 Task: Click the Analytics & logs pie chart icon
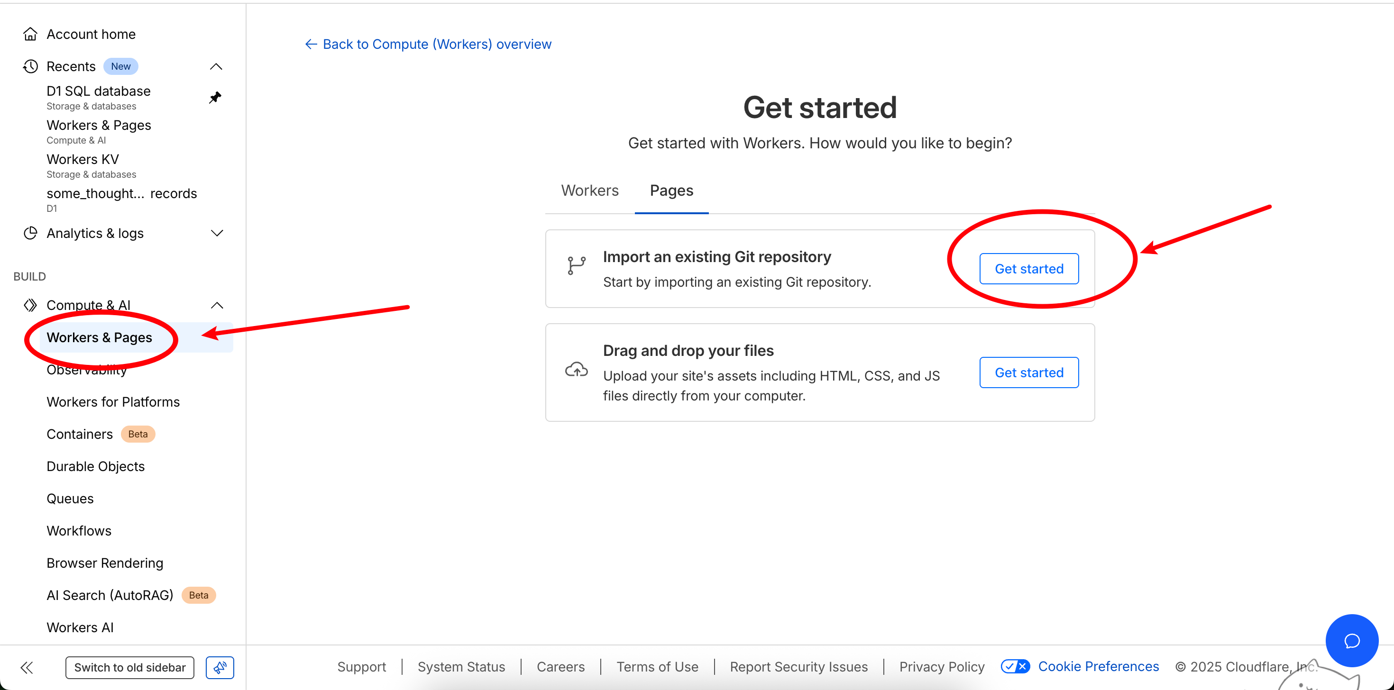tap(30, 233)
